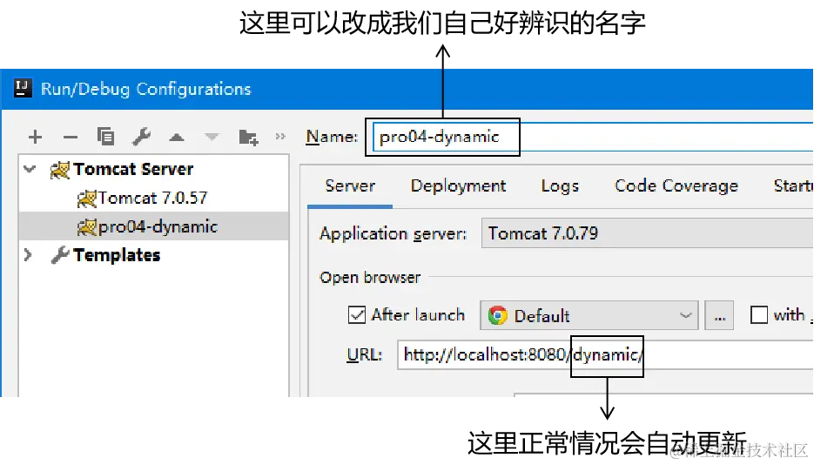Click the Templates wrench icon
This screenshot has height=465, width=814.
60,255
